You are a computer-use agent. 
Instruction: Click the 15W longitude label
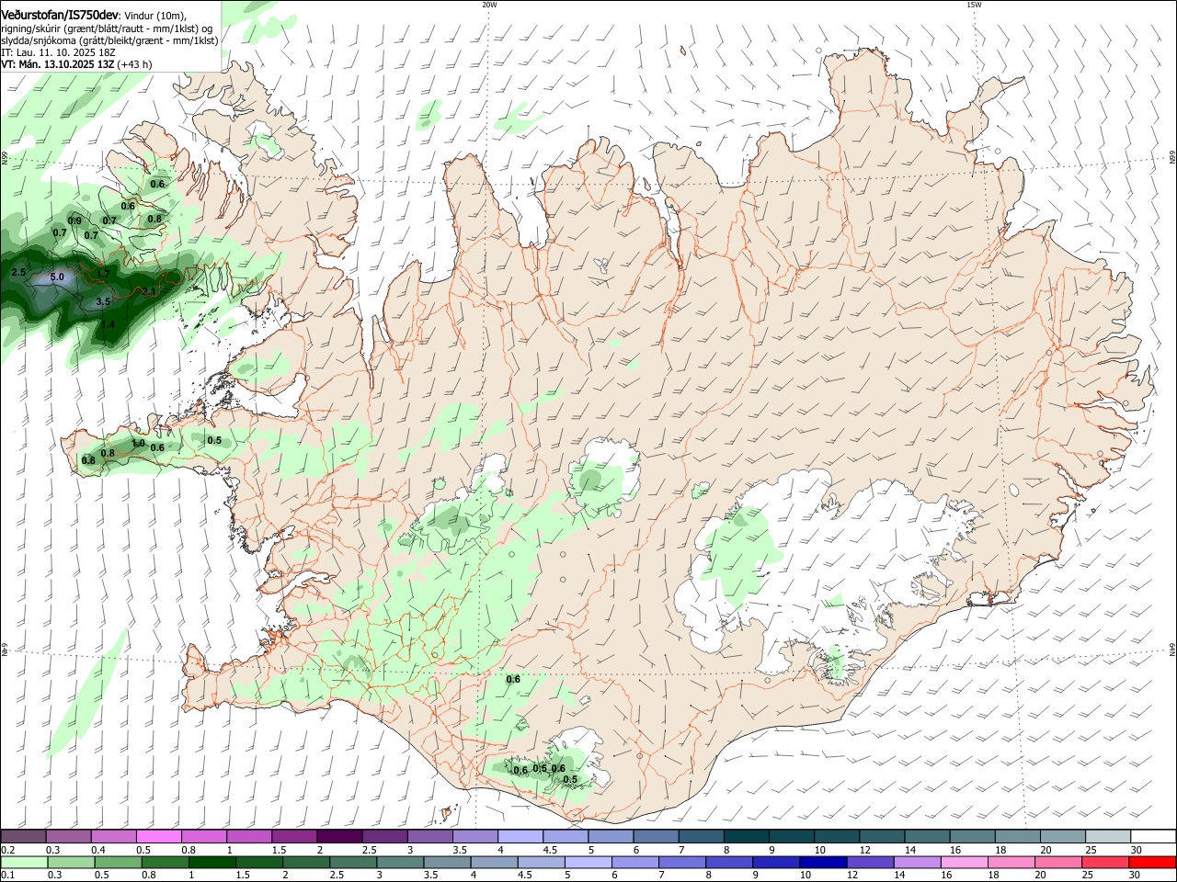click(974, 5)
